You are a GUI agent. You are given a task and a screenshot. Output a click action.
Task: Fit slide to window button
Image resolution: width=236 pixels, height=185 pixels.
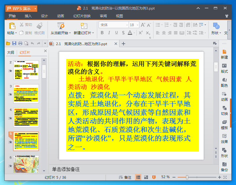(225, 177)
